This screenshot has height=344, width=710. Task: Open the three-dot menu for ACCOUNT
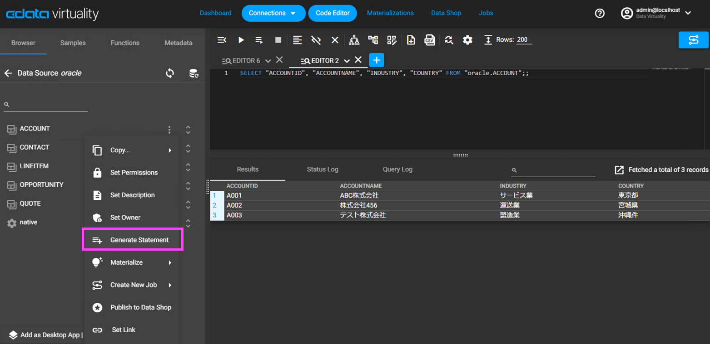click(169, 130)
